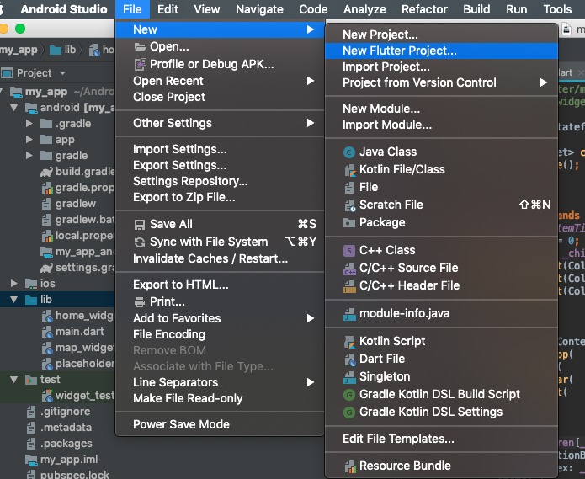Click the Android Studio app menu
Screen dimensions: 585x479
pyautogui.click(x=64, y=9)
